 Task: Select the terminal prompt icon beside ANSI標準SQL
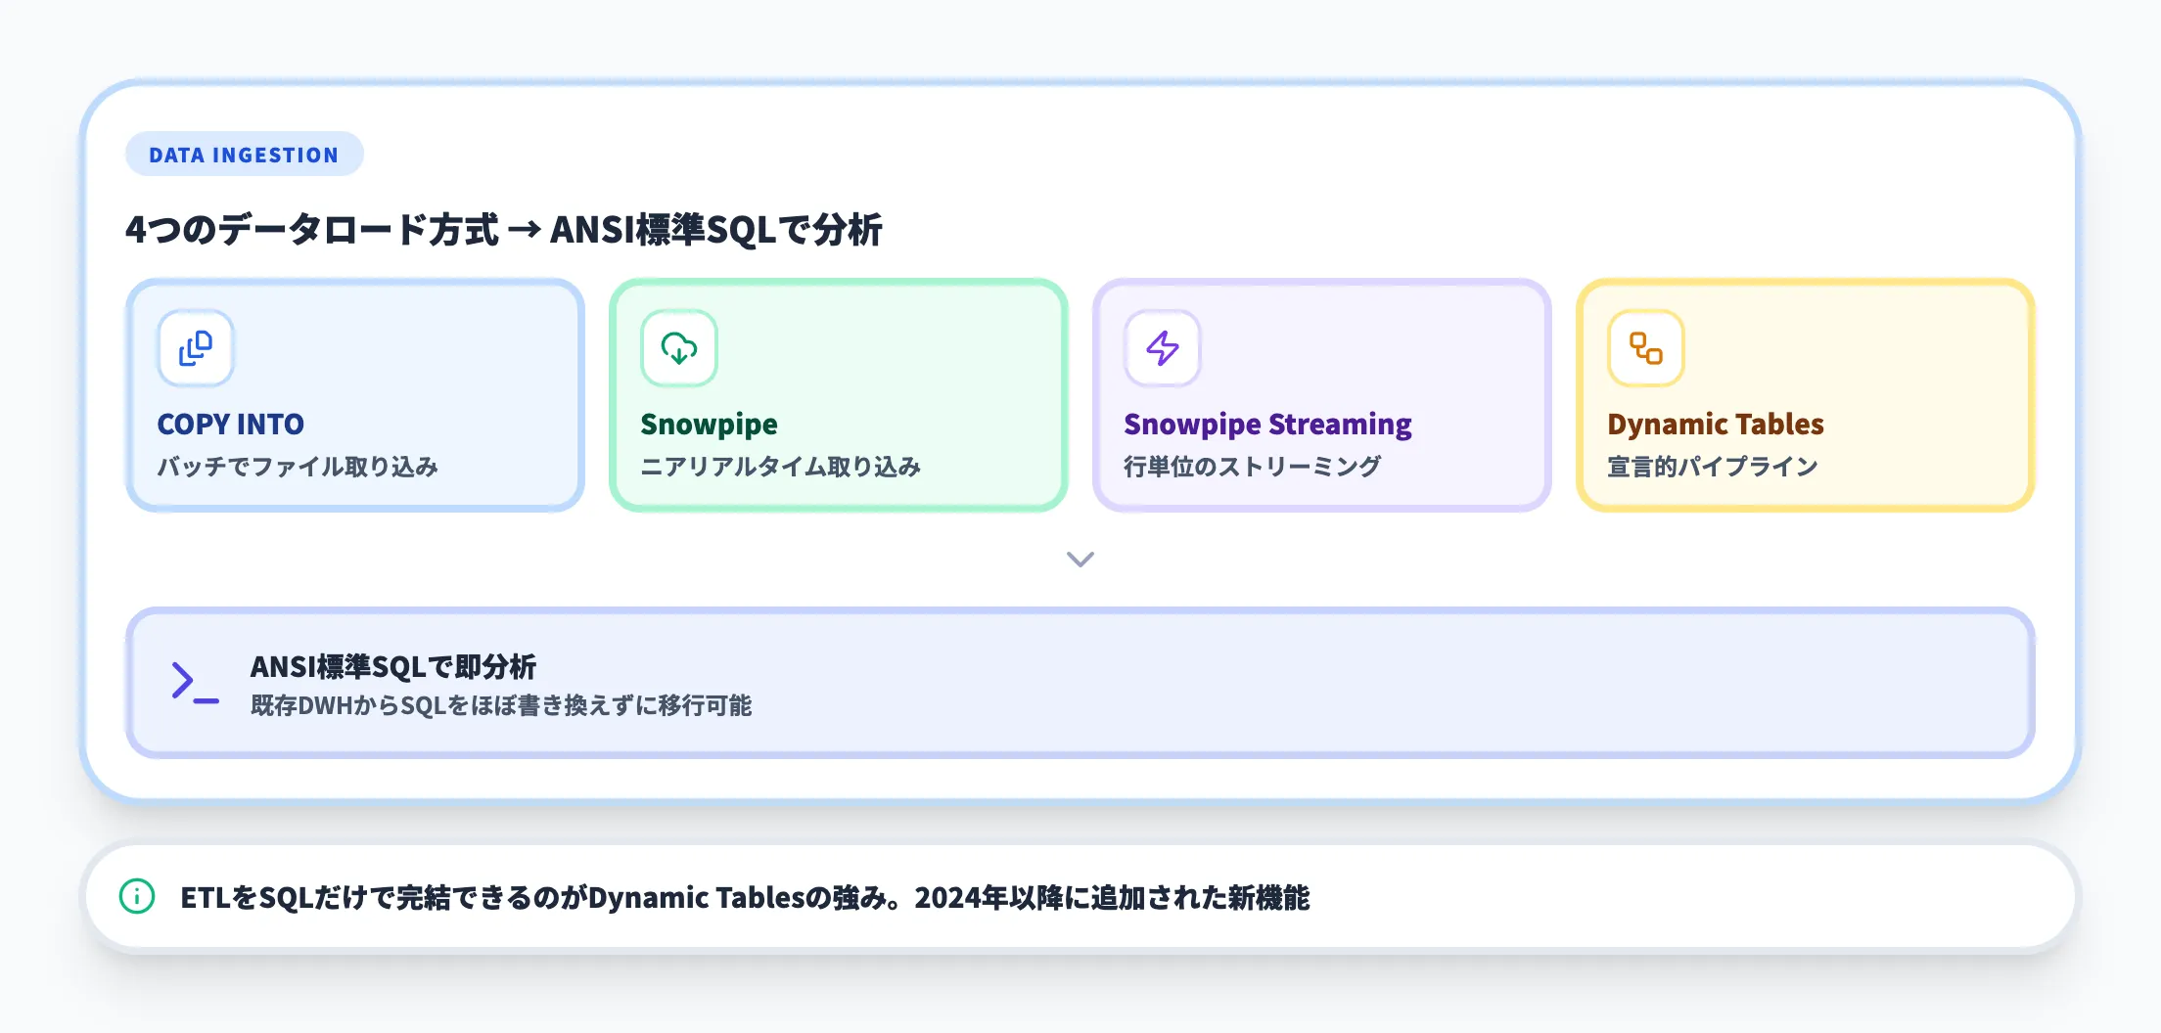pyautogui.click(x=190, y=682)
